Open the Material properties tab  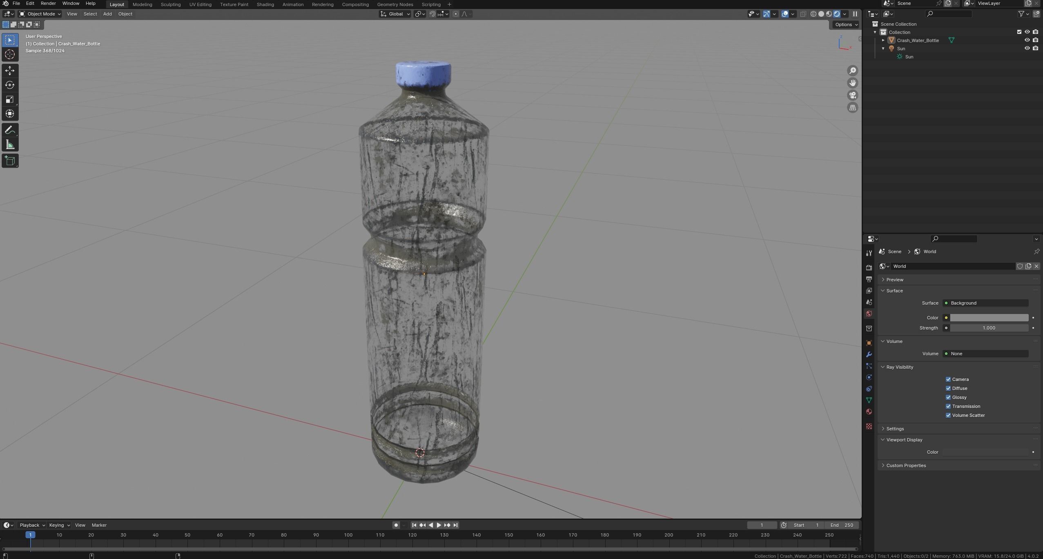pyautogui.click(x=869, y=412)
